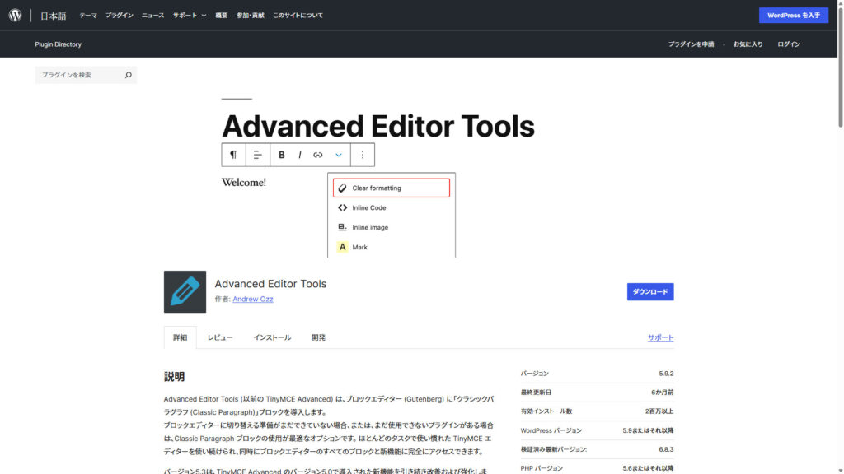Switch to the インストール tab

(x=272, y=337)
